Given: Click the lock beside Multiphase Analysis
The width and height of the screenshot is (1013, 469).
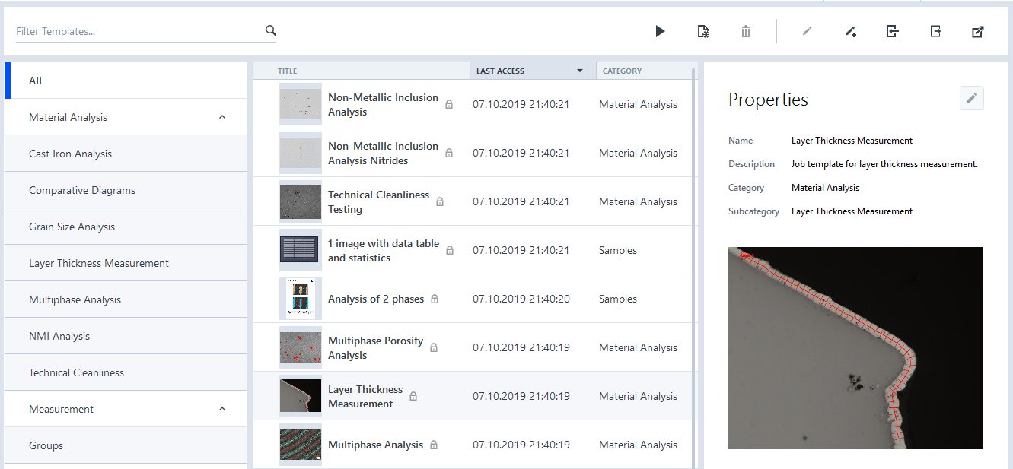Looking at the screenshot, I should pyautogui.click(x=434, y=445).
